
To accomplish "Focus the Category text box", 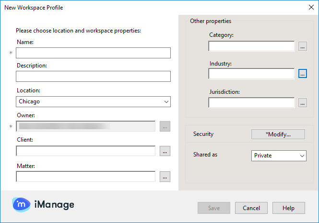I will pyautogui.click(x=251, y=46).
